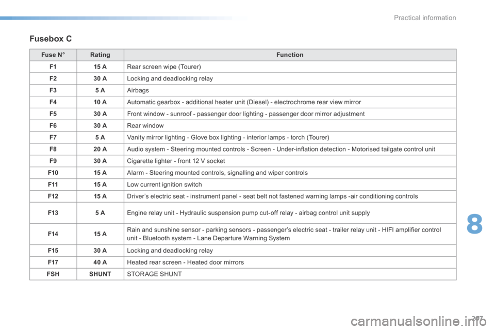Click the "Cigarette lighter - front 12 V socket" entry

click(177, 161)
